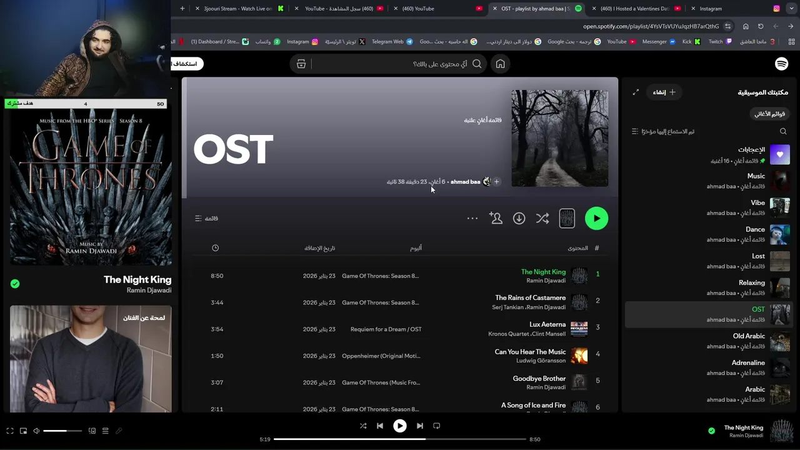Change the list view mode قائمة
800x450 pixels.
click(x=206, y=218)
